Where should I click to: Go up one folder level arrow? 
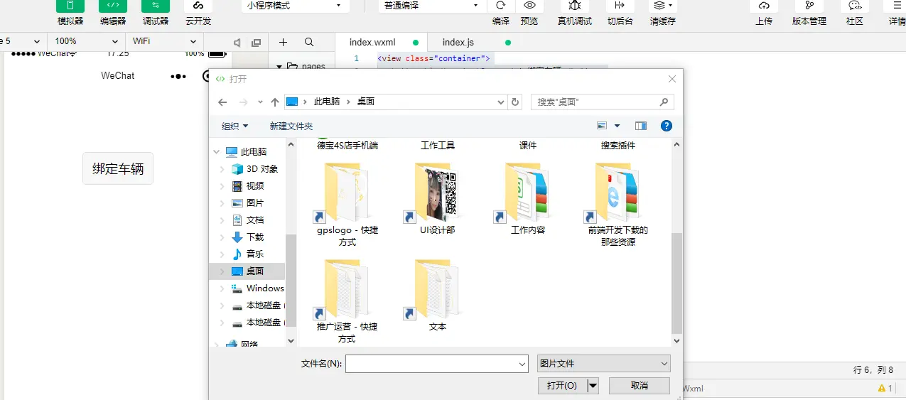click(x=275, y=102)
